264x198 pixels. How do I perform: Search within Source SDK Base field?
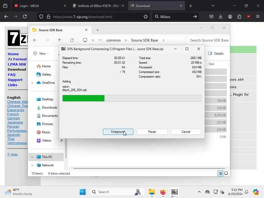click(x=209, y=40)
